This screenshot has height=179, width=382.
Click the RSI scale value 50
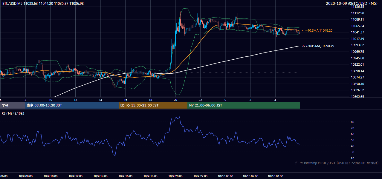[x=352, y=140]
